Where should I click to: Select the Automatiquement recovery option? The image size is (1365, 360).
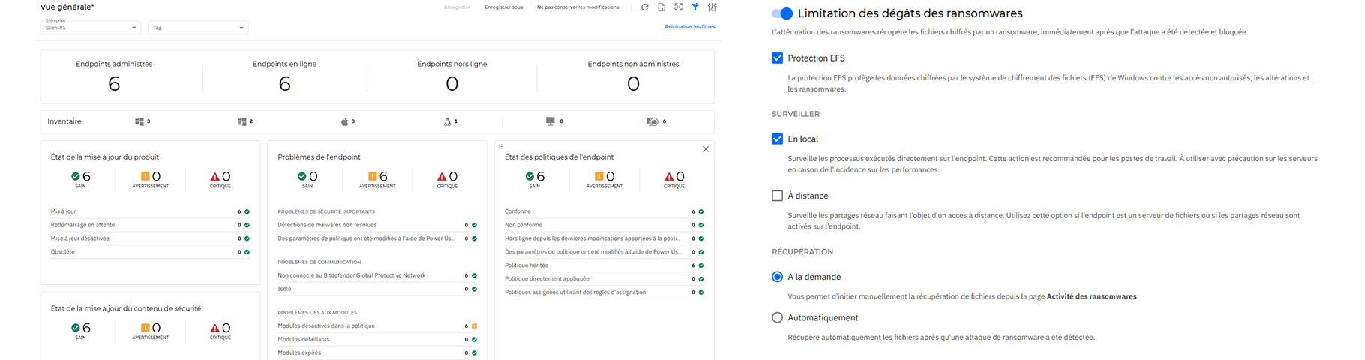coord(777,317)
